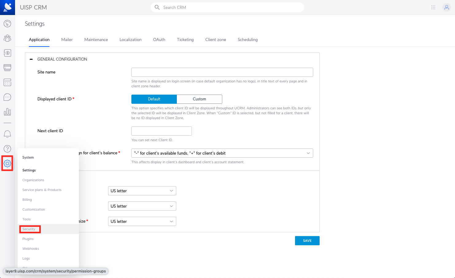455x278 pixels.
Task: Switch to the Mailer tab
Action: coord(67,40)
